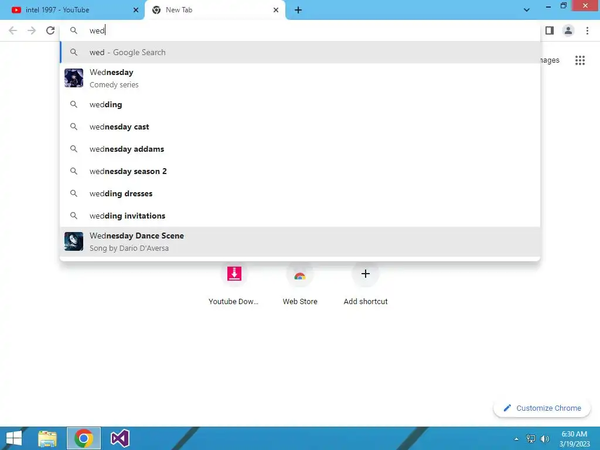Click the Chrome taskbar icon

click(x=84, y=438)
